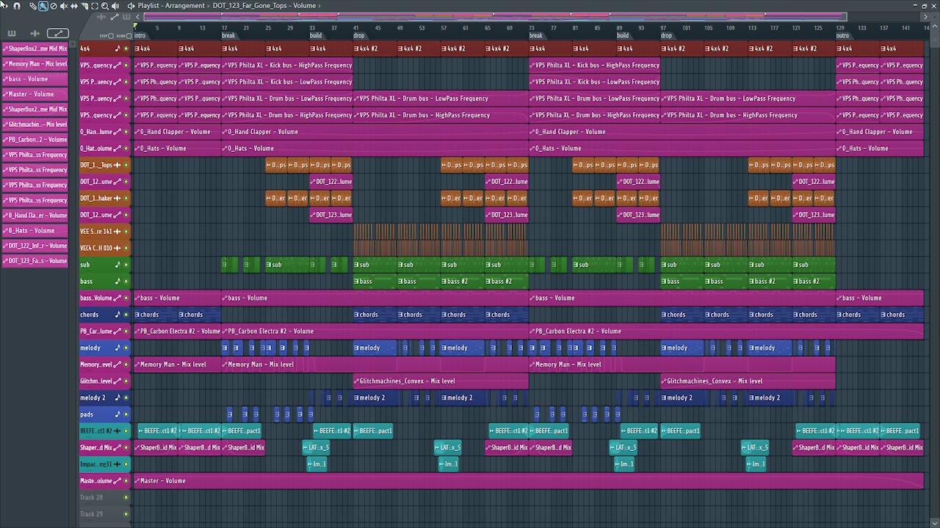Open first bass pattern clip menu icon

(x=357, y=282)
